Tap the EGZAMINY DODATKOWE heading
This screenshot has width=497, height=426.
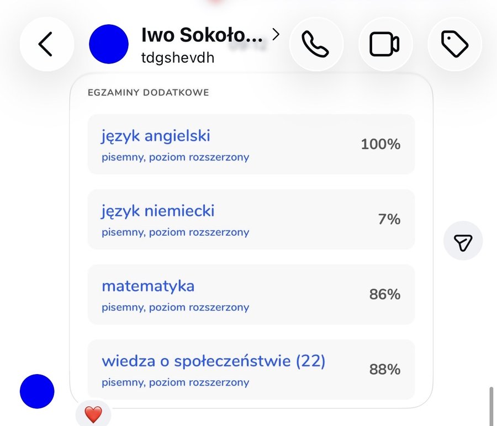(149, 93)
